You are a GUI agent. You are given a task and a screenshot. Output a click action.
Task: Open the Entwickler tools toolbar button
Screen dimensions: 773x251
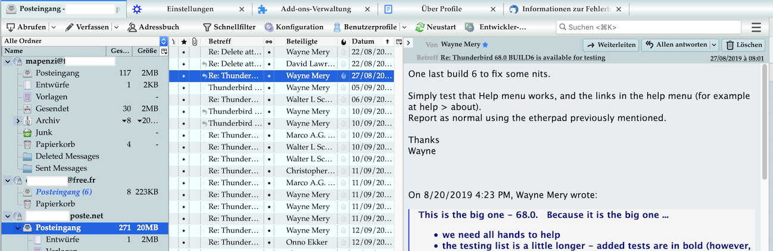pos(495,27)
